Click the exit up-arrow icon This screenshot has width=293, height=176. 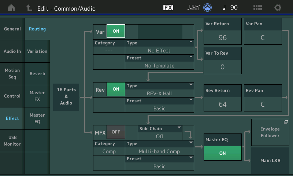click(x=29, y=8)
